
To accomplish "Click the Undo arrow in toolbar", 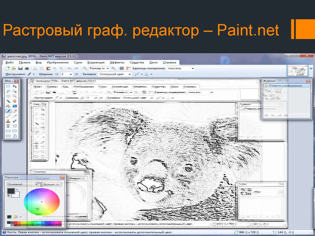I will (x=69, y=68).
